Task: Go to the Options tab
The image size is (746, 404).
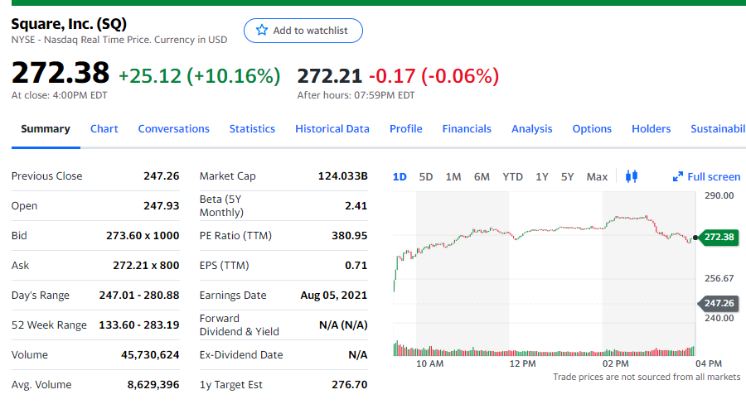Action: [592, 128]
